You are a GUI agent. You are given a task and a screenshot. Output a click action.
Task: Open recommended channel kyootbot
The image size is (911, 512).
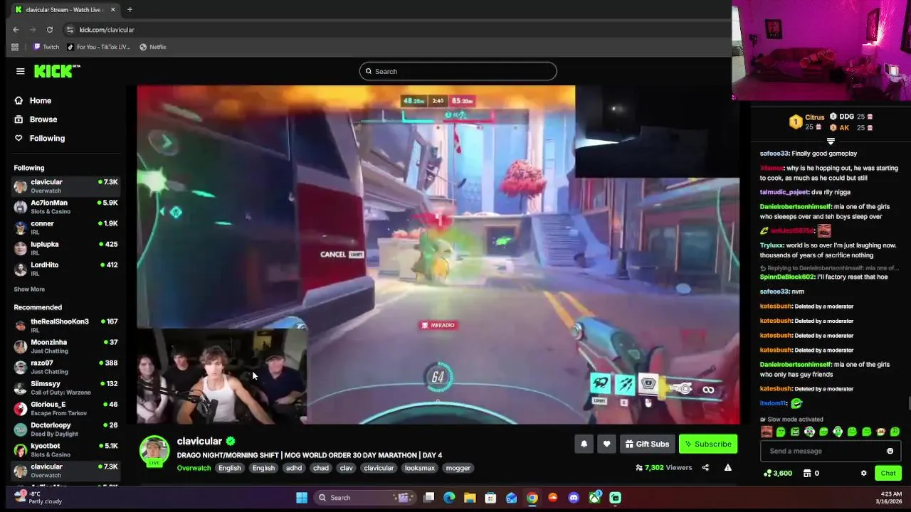65,450
